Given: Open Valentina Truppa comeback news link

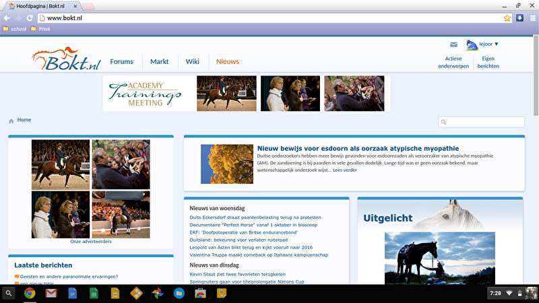Looking at the screenshot, I should coord(259,255).
